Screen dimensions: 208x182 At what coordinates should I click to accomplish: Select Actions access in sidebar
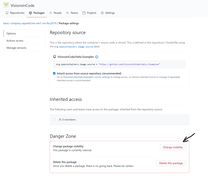tap(15, 41)
